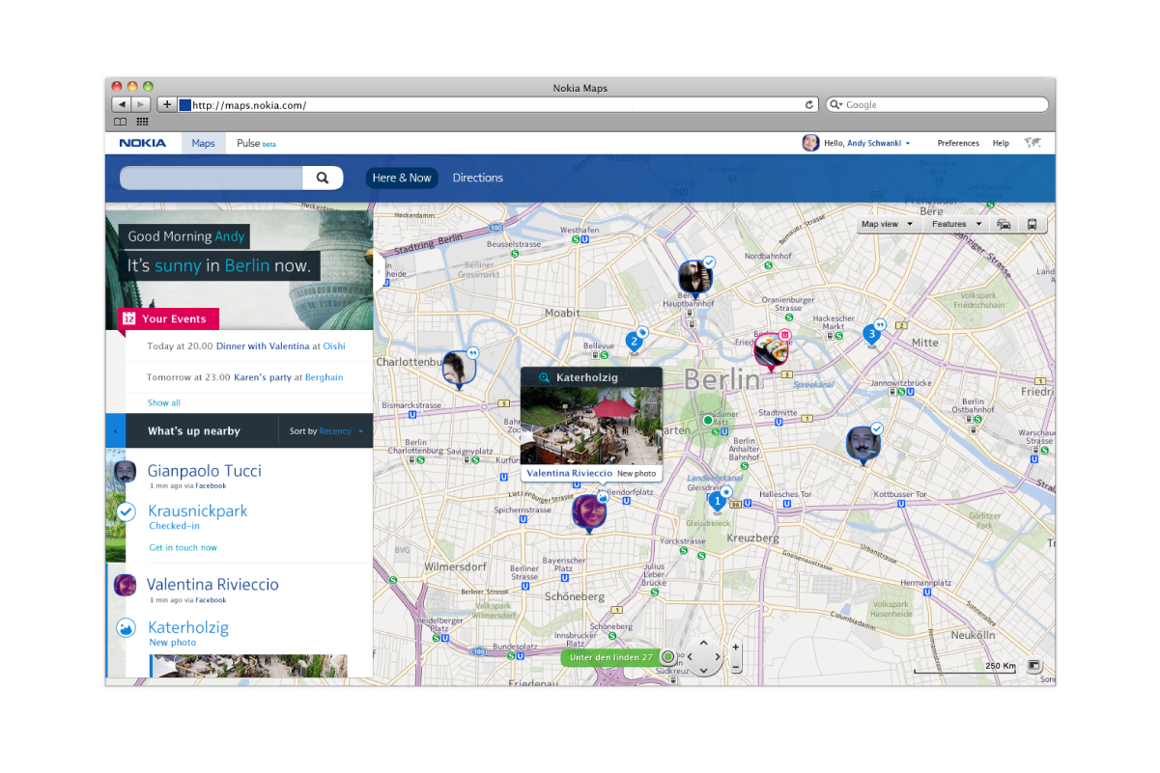Viewport: 1160px width, 773px height.
Task: Click the Unter den linden 27 label
Action: tap(611, 657)
